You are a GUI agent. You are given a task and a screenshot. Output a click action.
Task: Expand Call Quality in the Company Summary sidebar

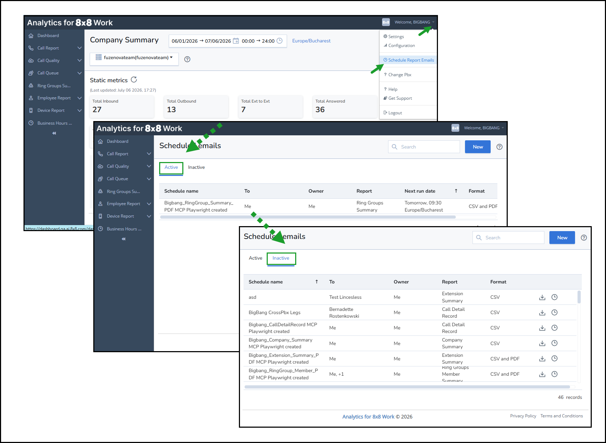(x=79, y=61)
